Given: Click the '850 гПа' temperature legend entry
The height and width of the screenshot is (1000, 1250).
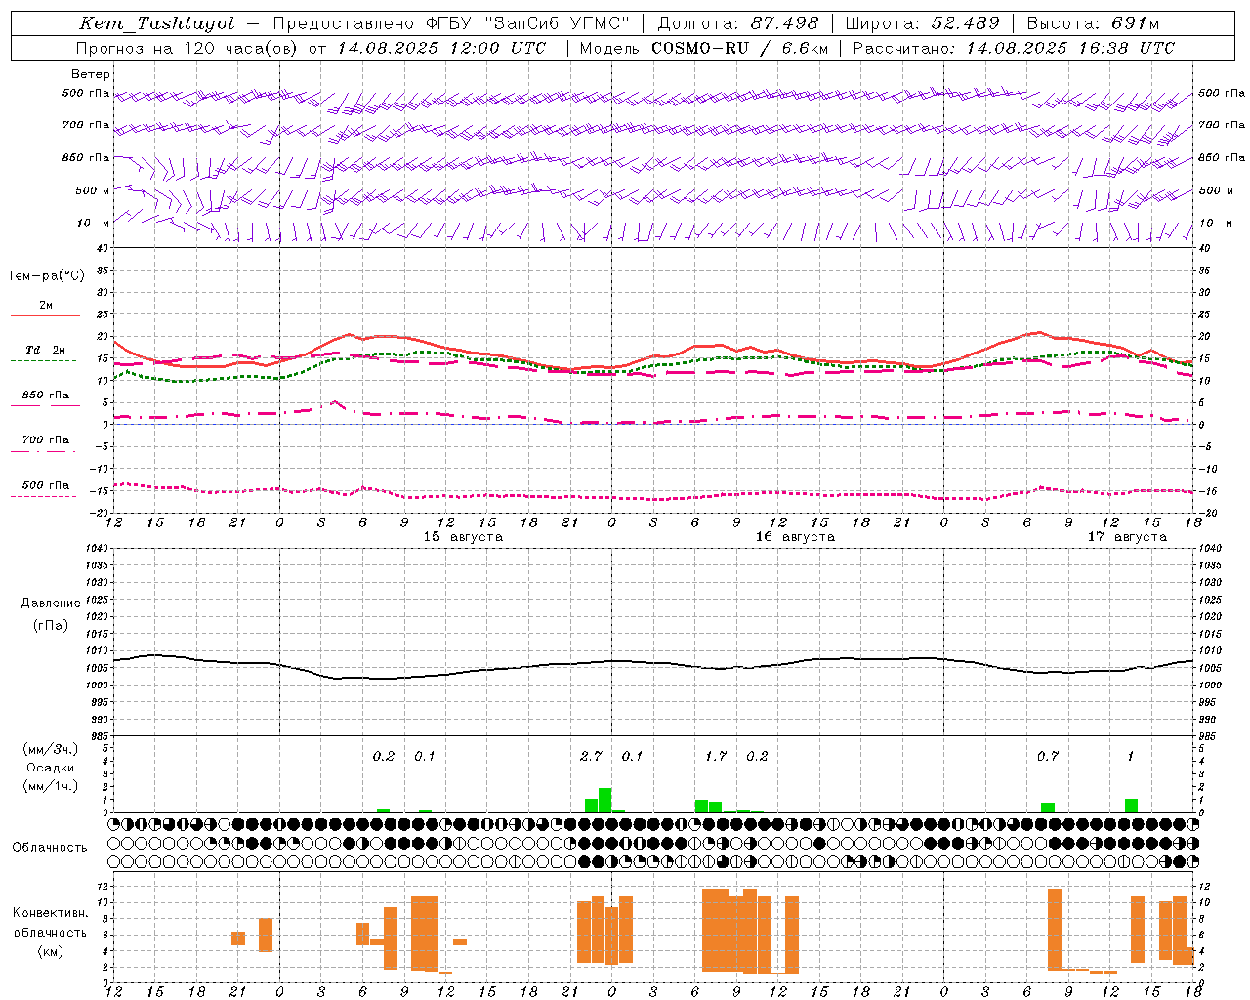Looking at the screenshot, I should point(45,396).
